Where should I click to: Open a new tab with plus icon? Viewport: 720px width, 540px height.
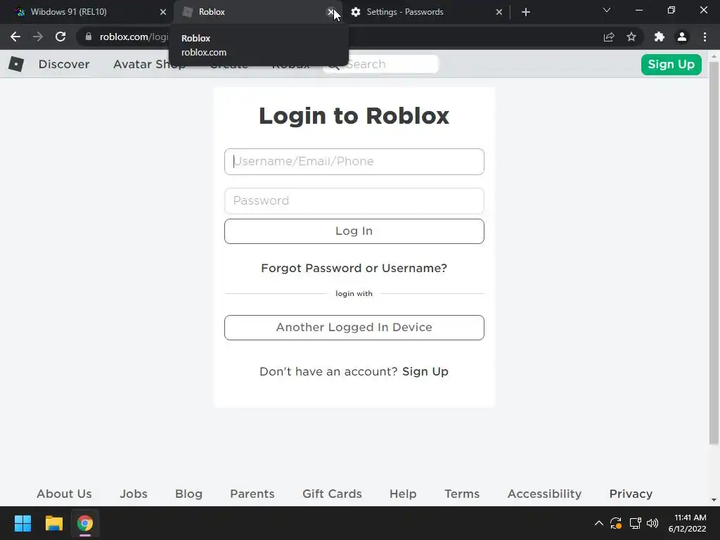(x=526, y=12)
